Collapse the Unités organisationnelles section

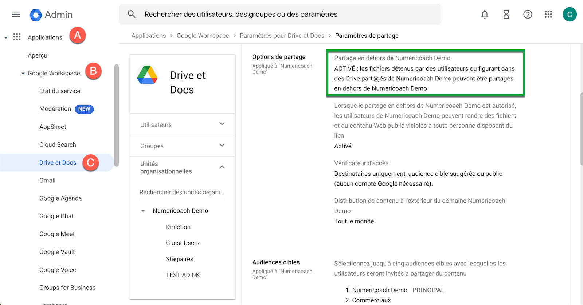coord(222,167)
